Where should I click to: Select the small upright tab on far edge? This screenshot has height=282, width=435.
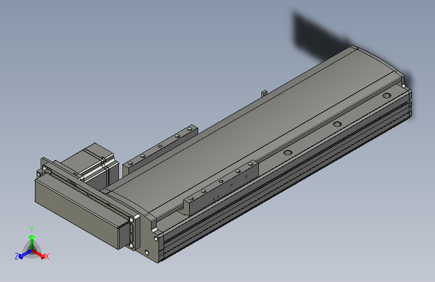264,93
